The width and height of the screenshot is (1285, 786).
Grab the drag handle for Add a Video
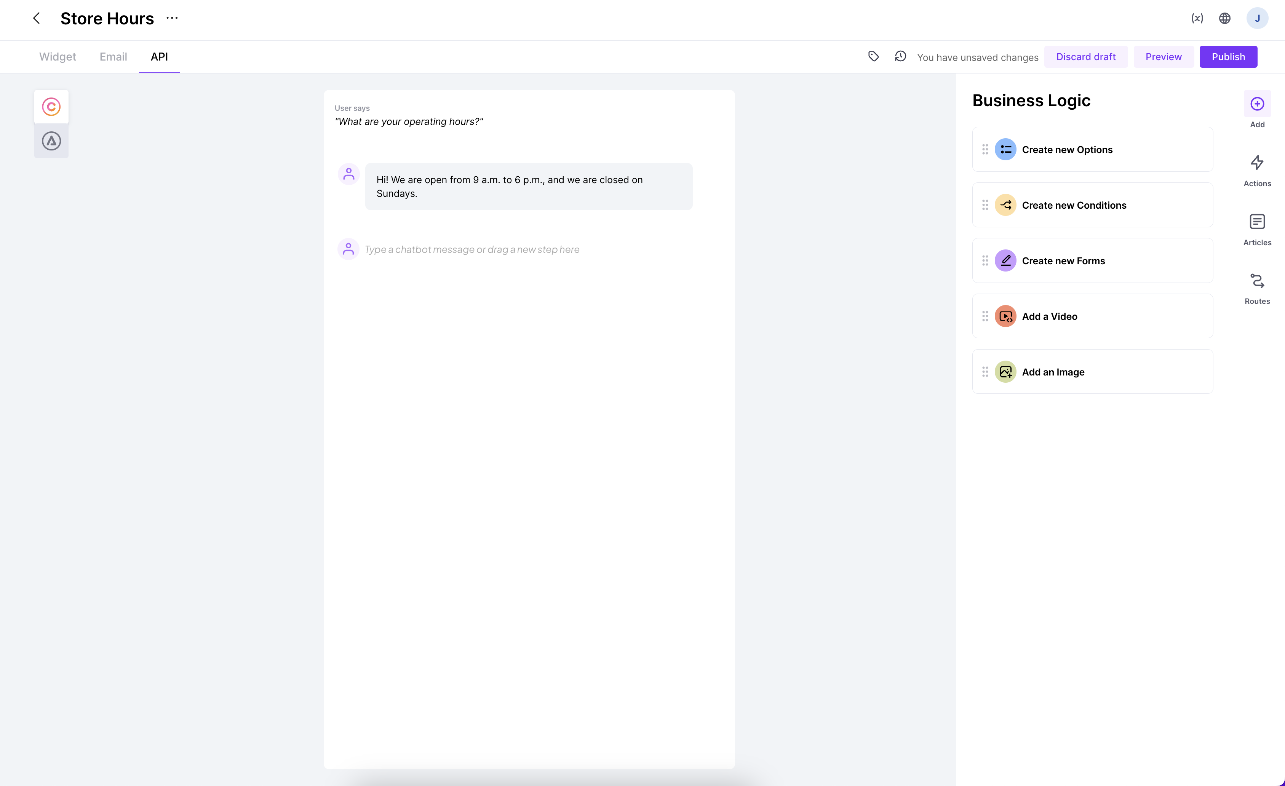click(x=985, y=316)
